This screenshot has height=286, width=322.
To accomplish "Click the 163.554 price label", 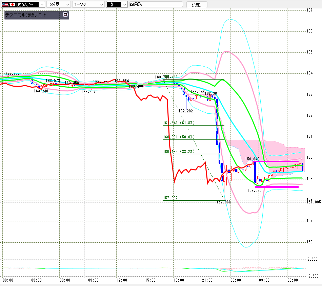I will (122, 81).
